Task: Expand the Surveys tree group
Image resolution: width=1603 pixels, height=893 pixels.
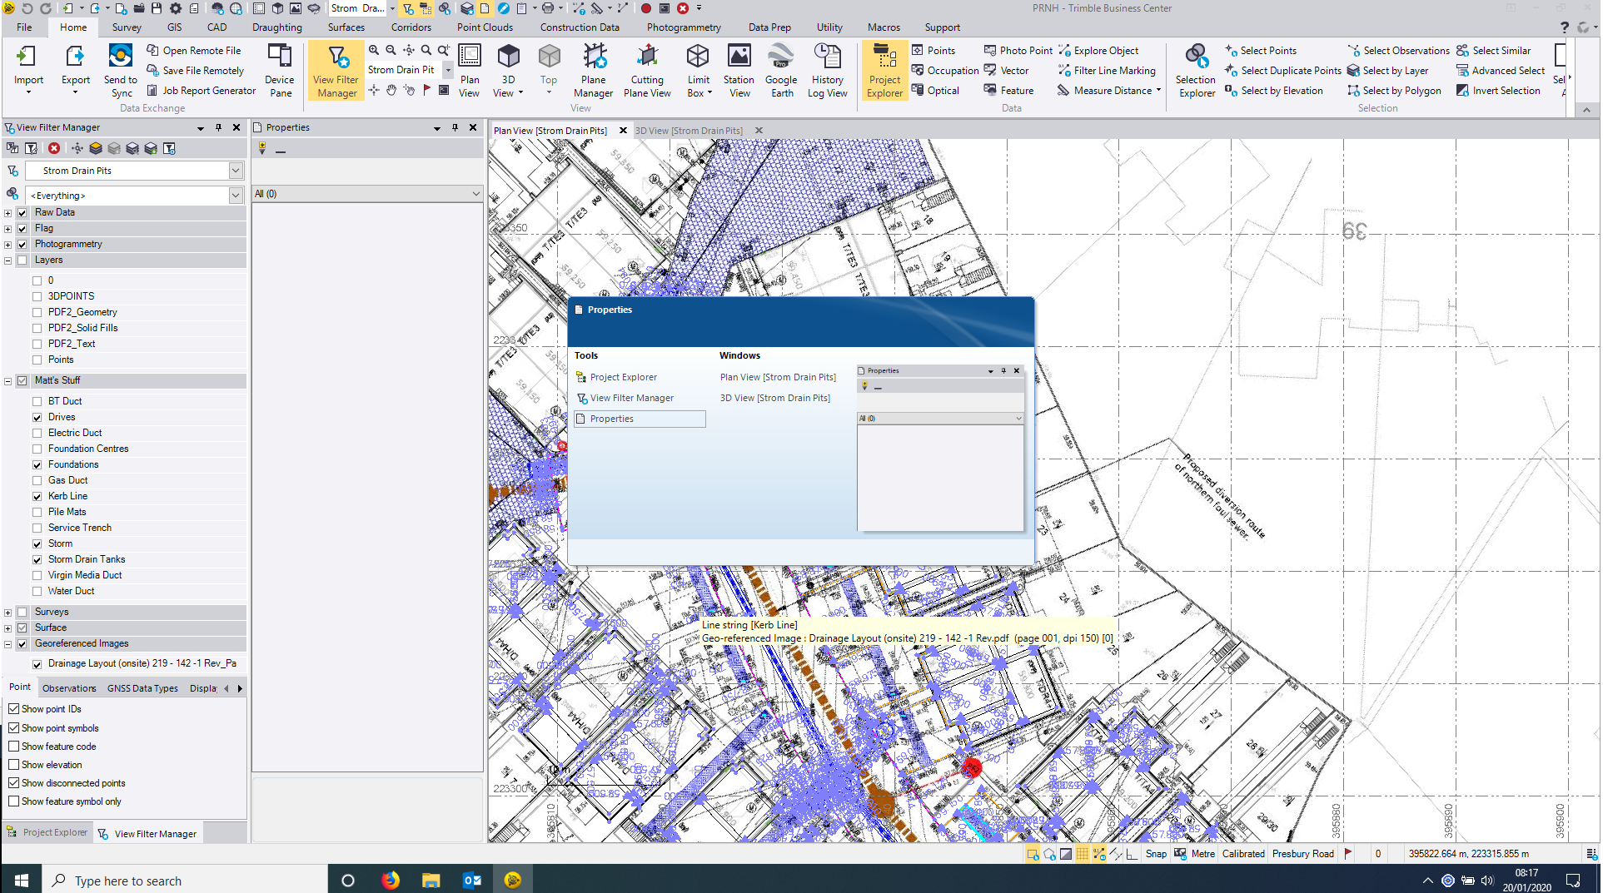Action: [8, 613]
